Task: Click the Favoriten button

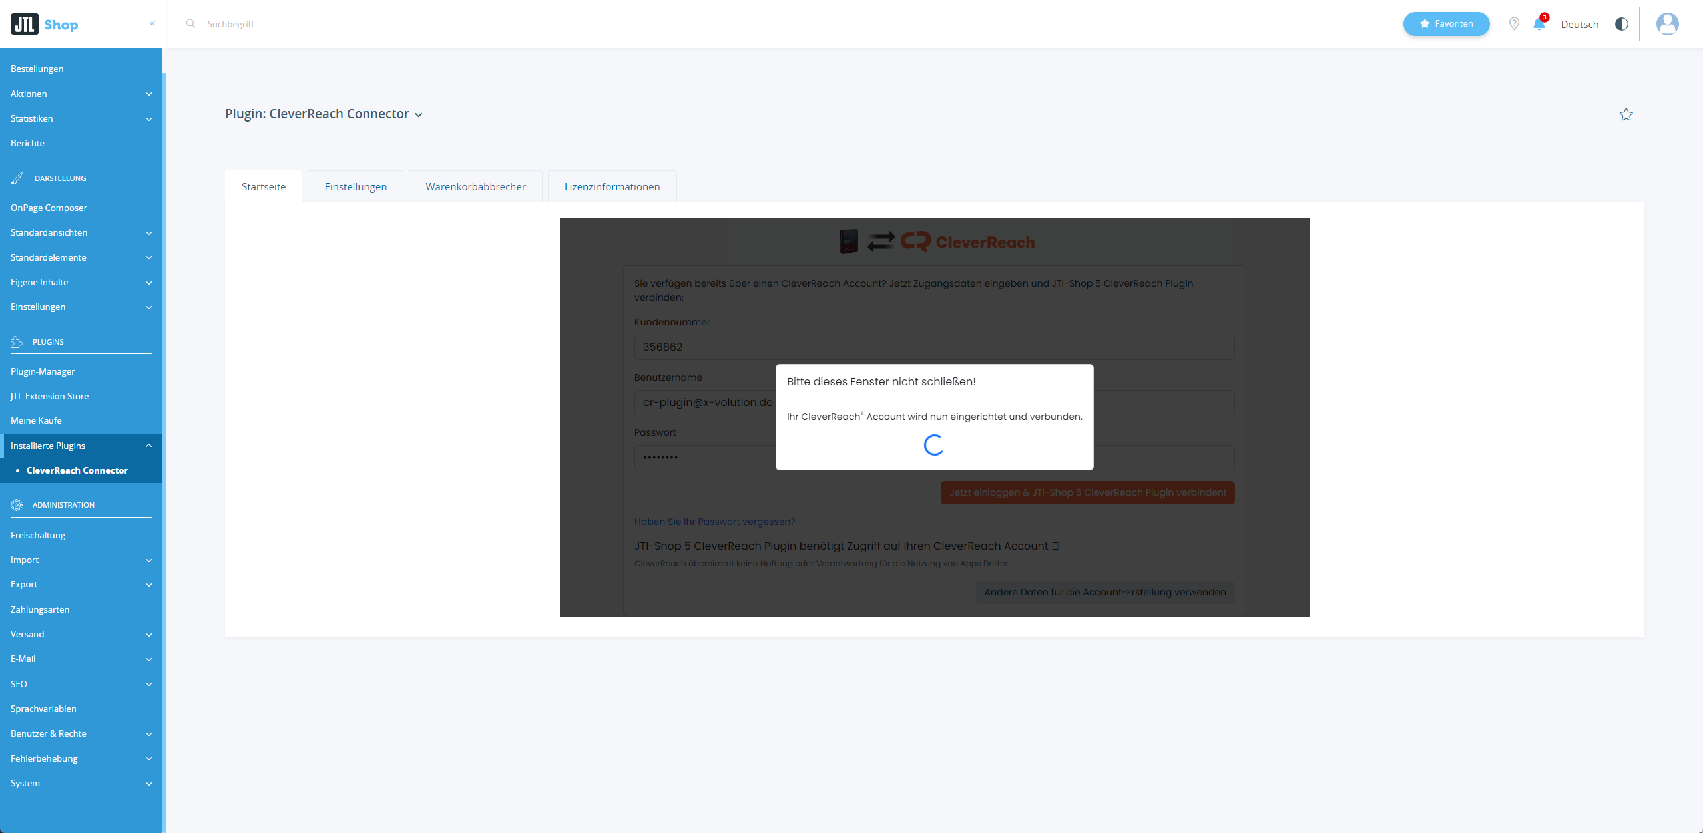Action: click(x=1446, y=24)
